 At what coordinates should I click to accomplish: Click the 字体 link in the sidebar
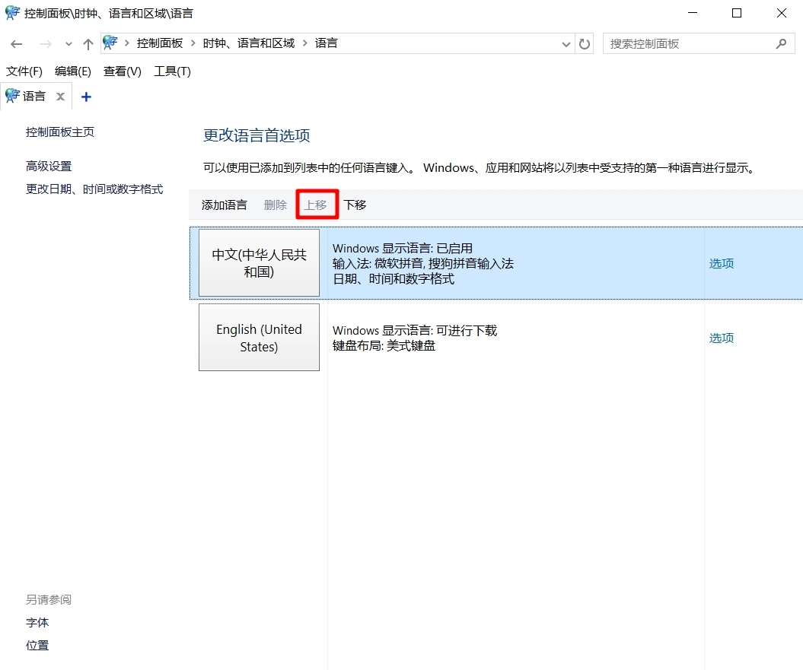tap(37, 622)
